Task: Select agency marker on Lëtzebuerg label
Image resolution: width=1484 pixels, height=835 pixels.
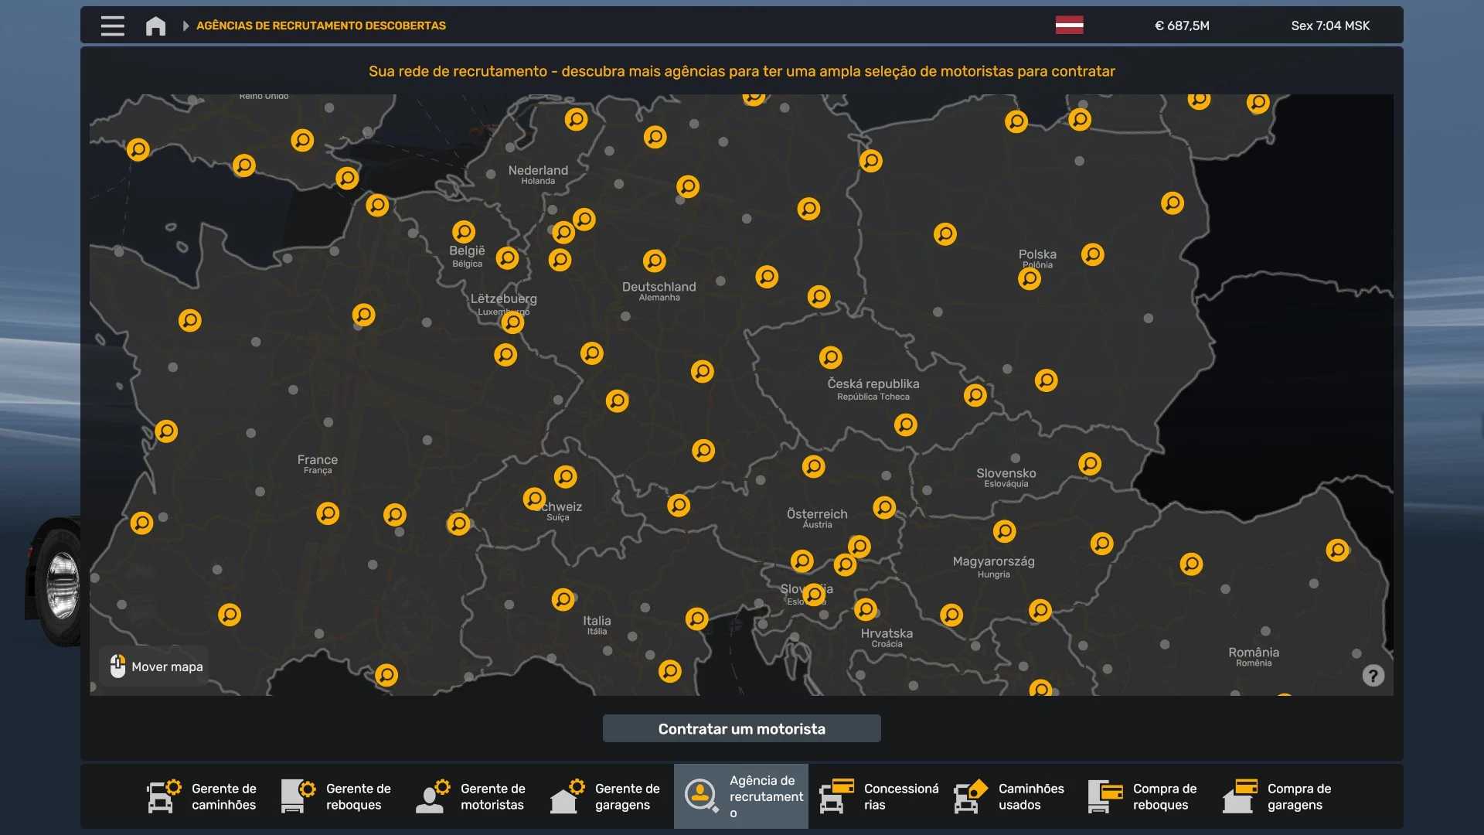Action: [x=512, y=322]
